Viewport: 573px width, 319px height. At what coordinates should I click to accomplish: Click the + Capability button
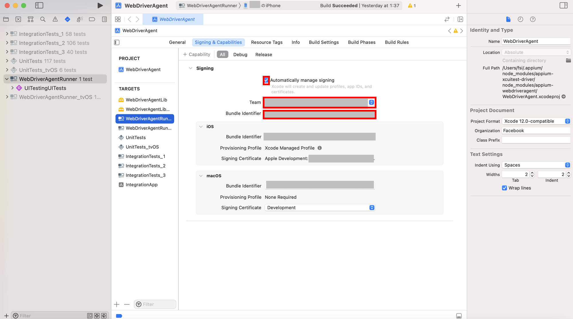coord(197,54)
